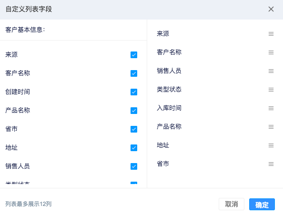Viewport: 283px width, 216px height.
Task: Click the drag handle next to 产品名称 on right
Action: [271, 127]
